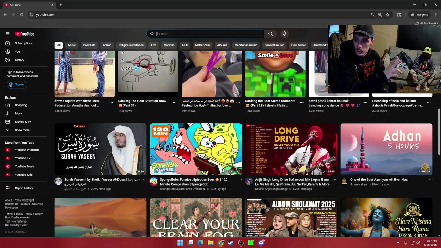441x248 pixels.
Task: Open SpongeBob SquarePants Official channel link
Action: 181,189
